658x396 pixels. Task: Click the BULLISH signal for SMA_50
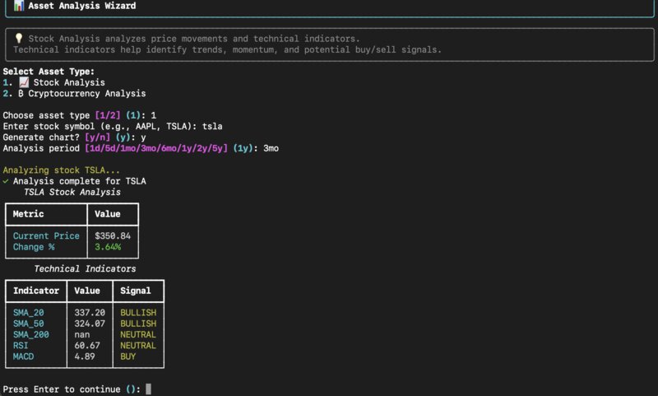pos(138,324)
